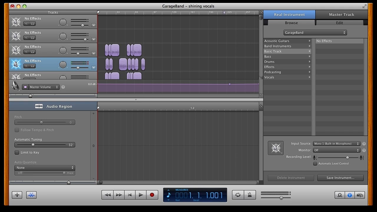Switch to the Real Instrument tab
Image resolution: width=377 pixels, height=212 pixels.
click(x=289, y=14)
